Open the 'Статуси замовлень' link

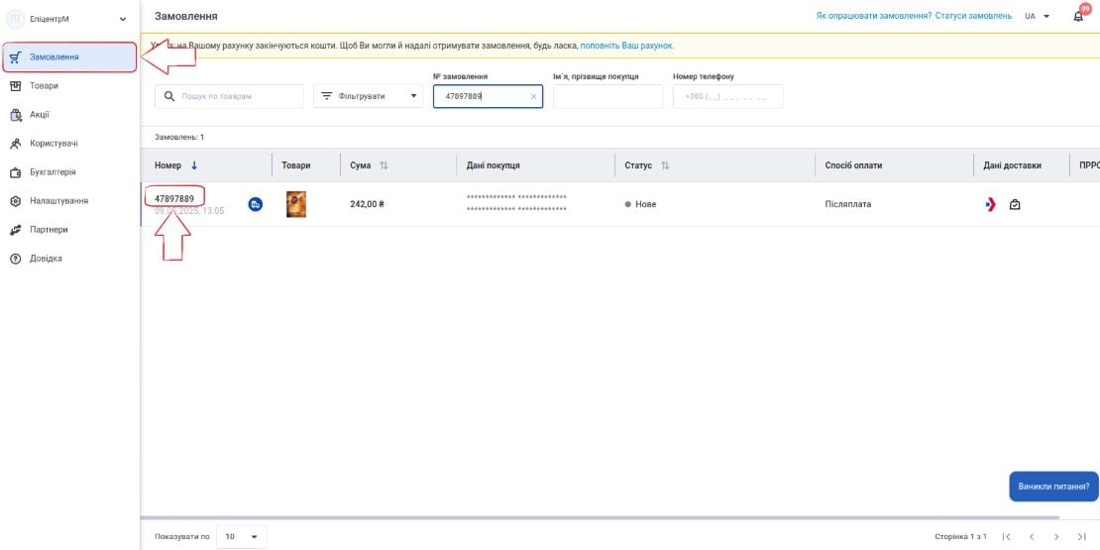[x=973, y=16]
